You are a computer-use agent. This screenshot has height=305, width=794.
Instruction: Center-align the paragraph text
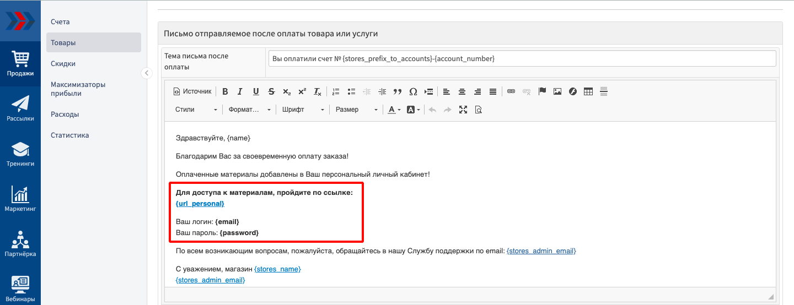point(462,91)
